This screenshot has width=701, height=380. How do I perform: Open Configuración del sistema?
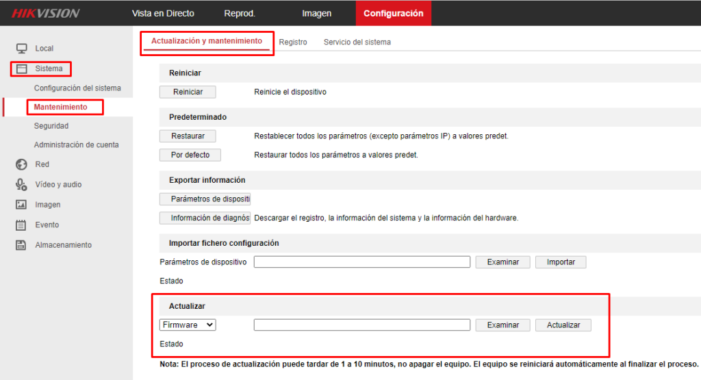[77, 88]
